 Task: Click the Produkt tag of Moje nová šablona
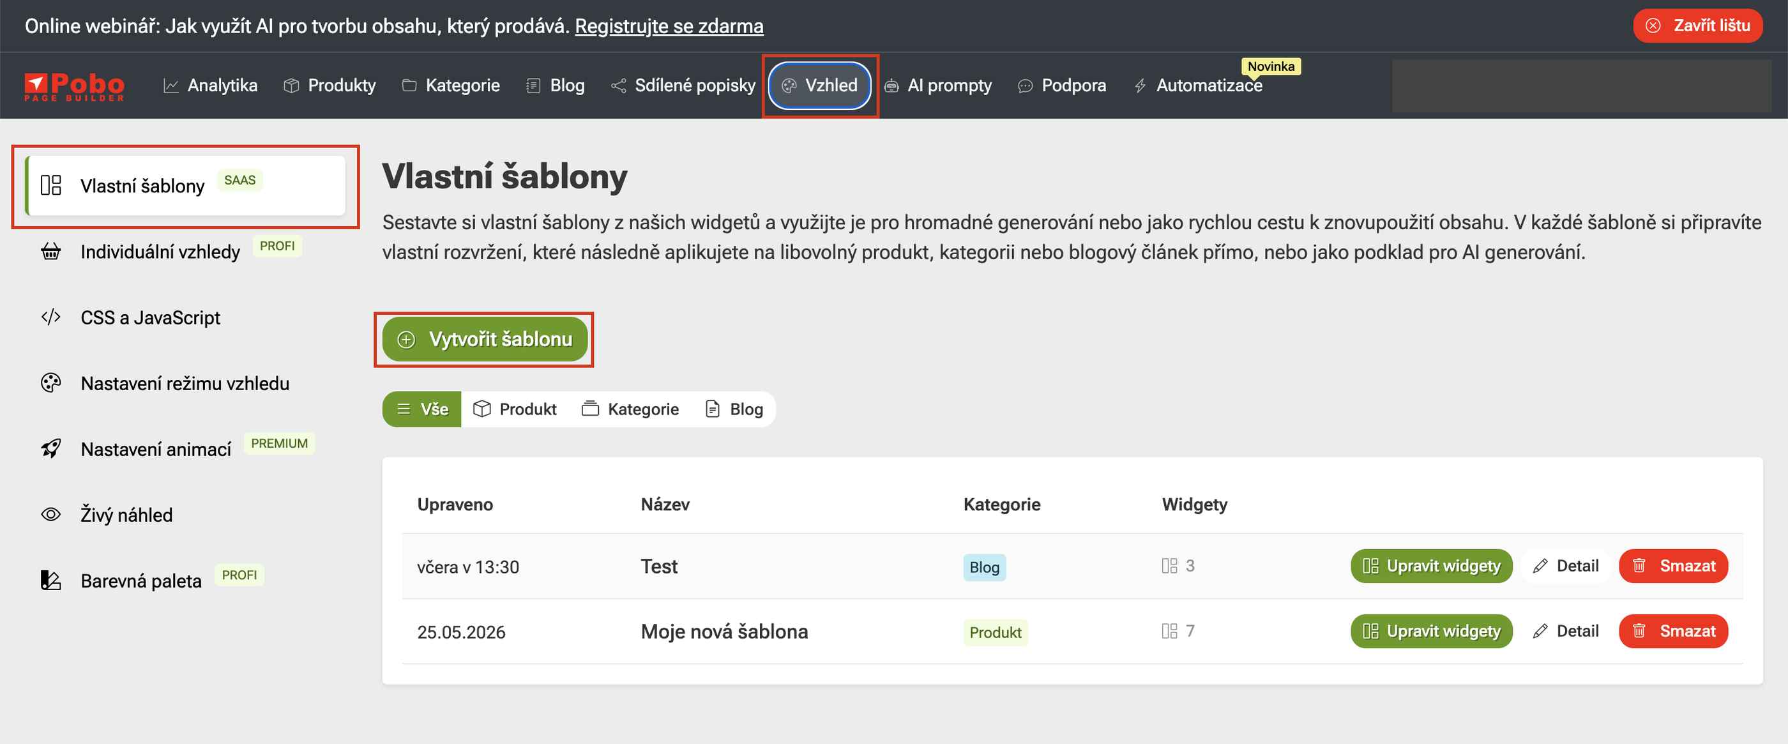[996, 633]
